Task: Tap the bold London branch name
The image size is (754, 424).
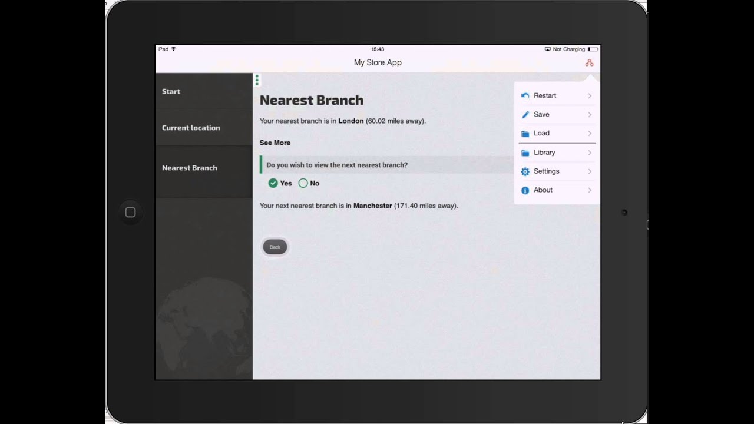Action: pyautogui.click(x=351, y=121)
